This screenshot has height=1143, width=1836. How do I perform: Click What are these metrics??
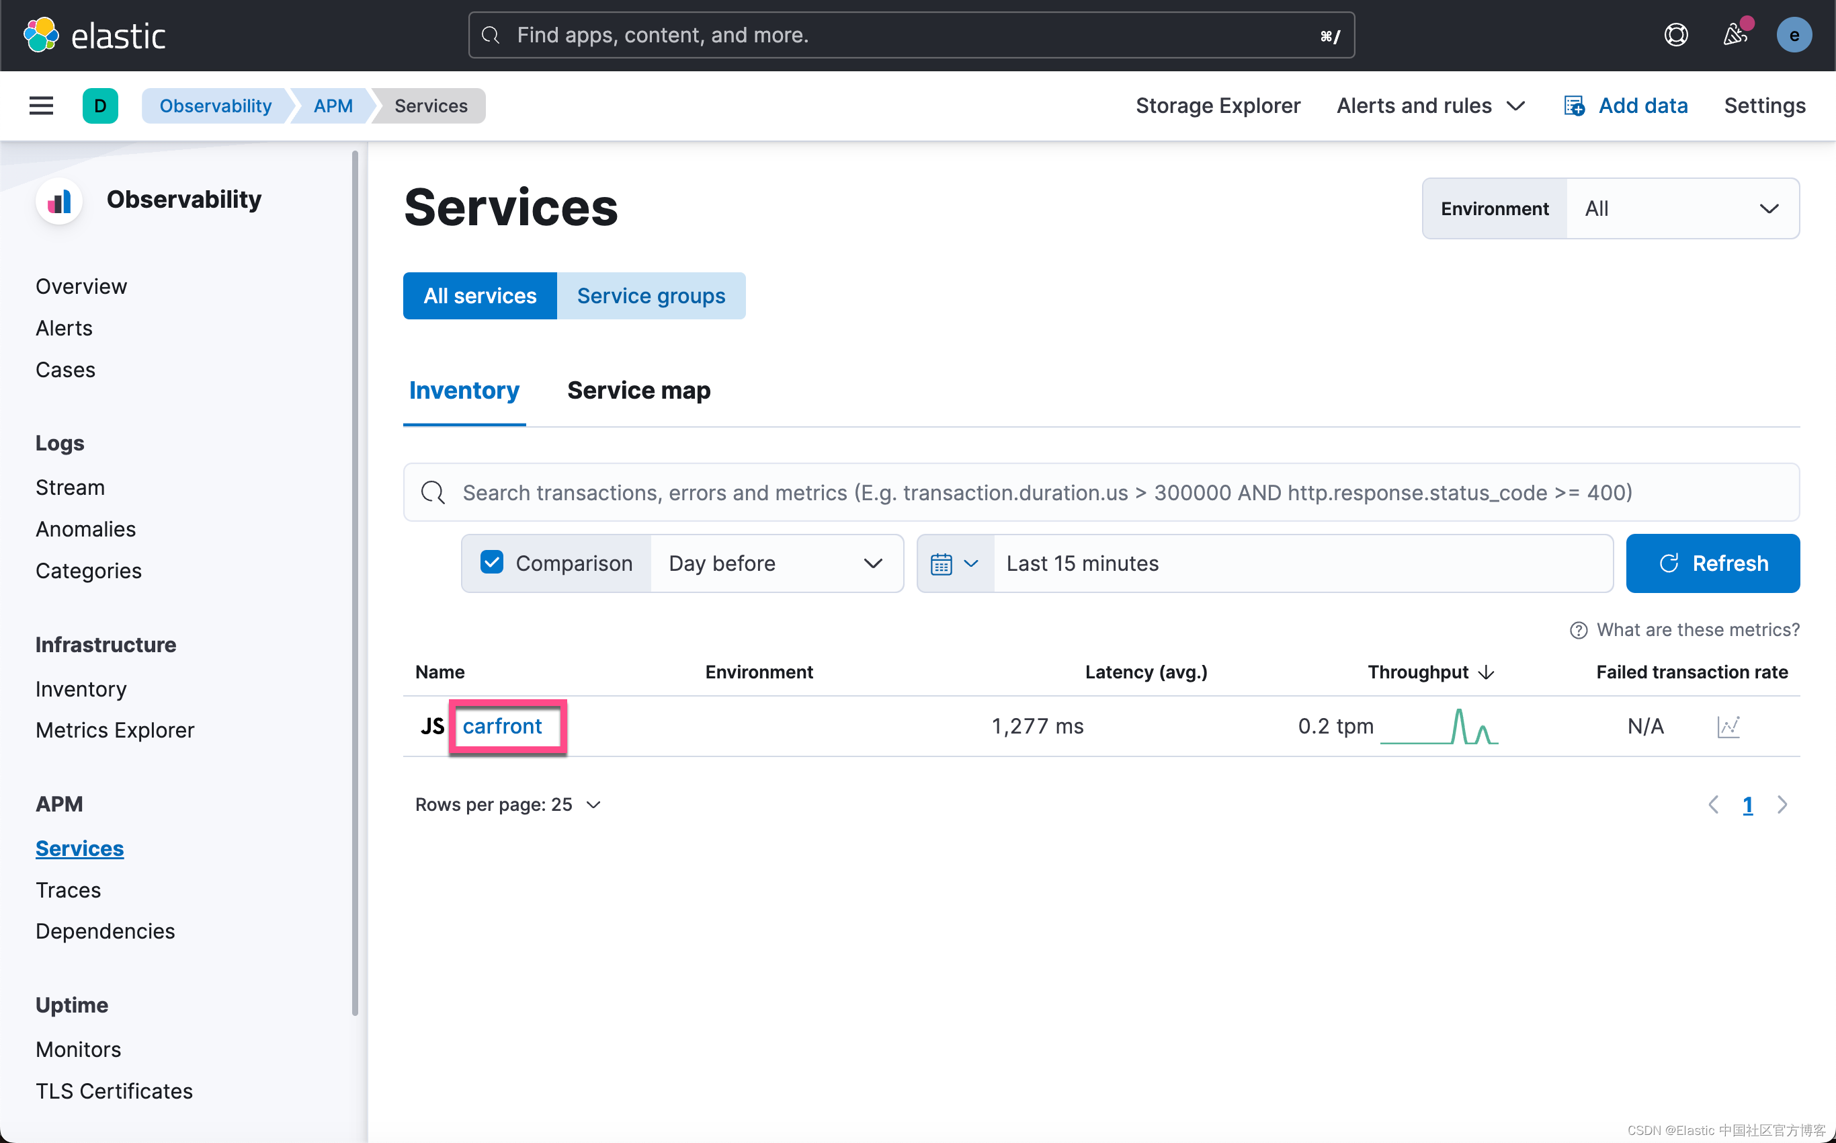pyautogui.click(x=1698, y=631)
